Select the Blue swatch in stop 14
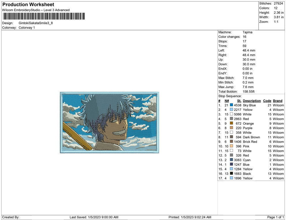 [231, 164]
